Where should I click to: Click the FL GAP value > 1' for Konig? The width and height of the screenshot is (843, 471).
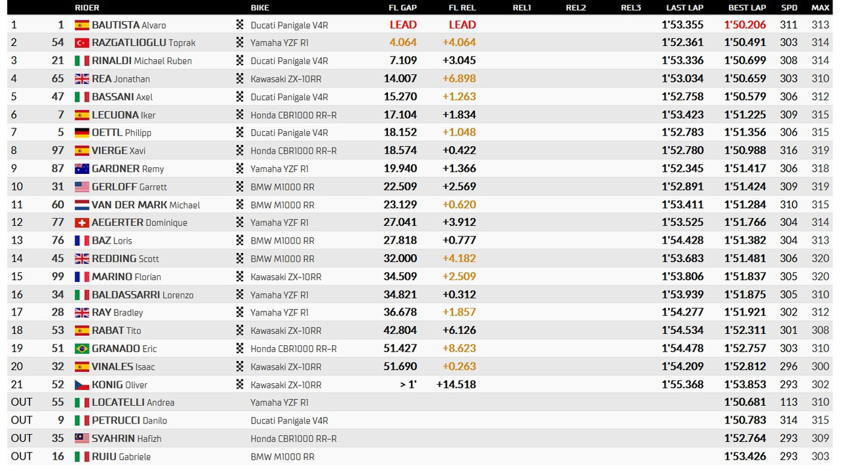pos(408,385)
